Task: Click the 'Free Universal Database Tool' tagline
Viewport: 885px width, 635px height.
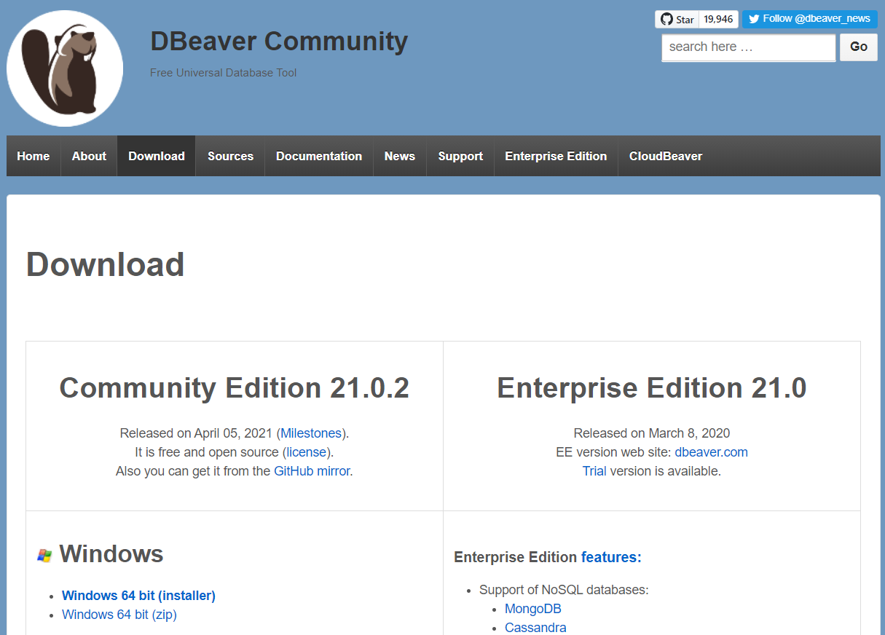Action: click(223, 73)
